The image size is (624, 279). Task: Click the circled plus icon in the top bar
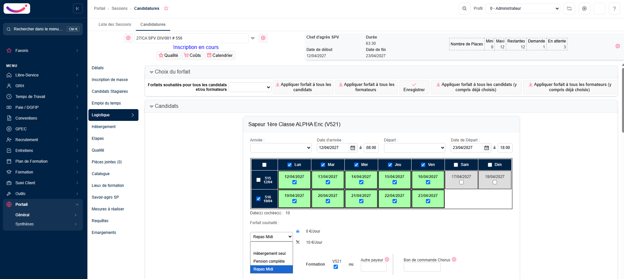tap(584, 8)
